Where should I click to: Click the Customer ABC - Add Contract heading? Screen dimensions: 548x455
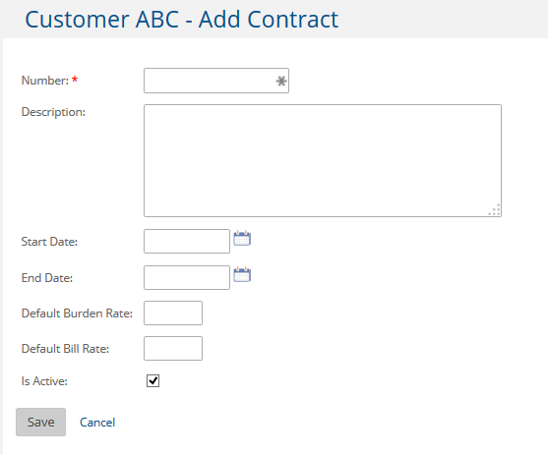[x=182, y=20]
